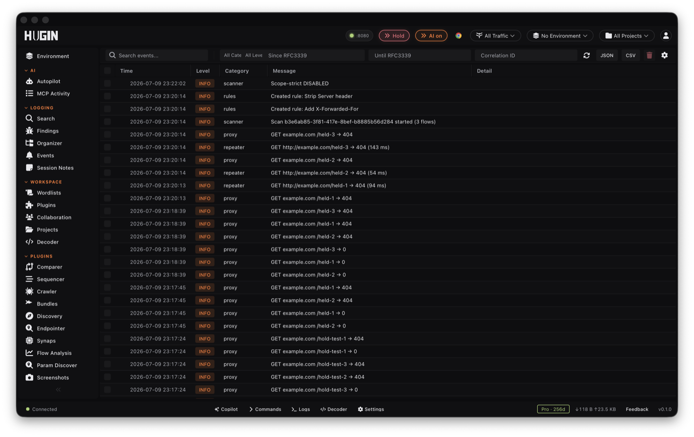The image size is (694, 437).
Task: Check the 'Strip Server header' row checkbox
Action: (x=107, y=96)
